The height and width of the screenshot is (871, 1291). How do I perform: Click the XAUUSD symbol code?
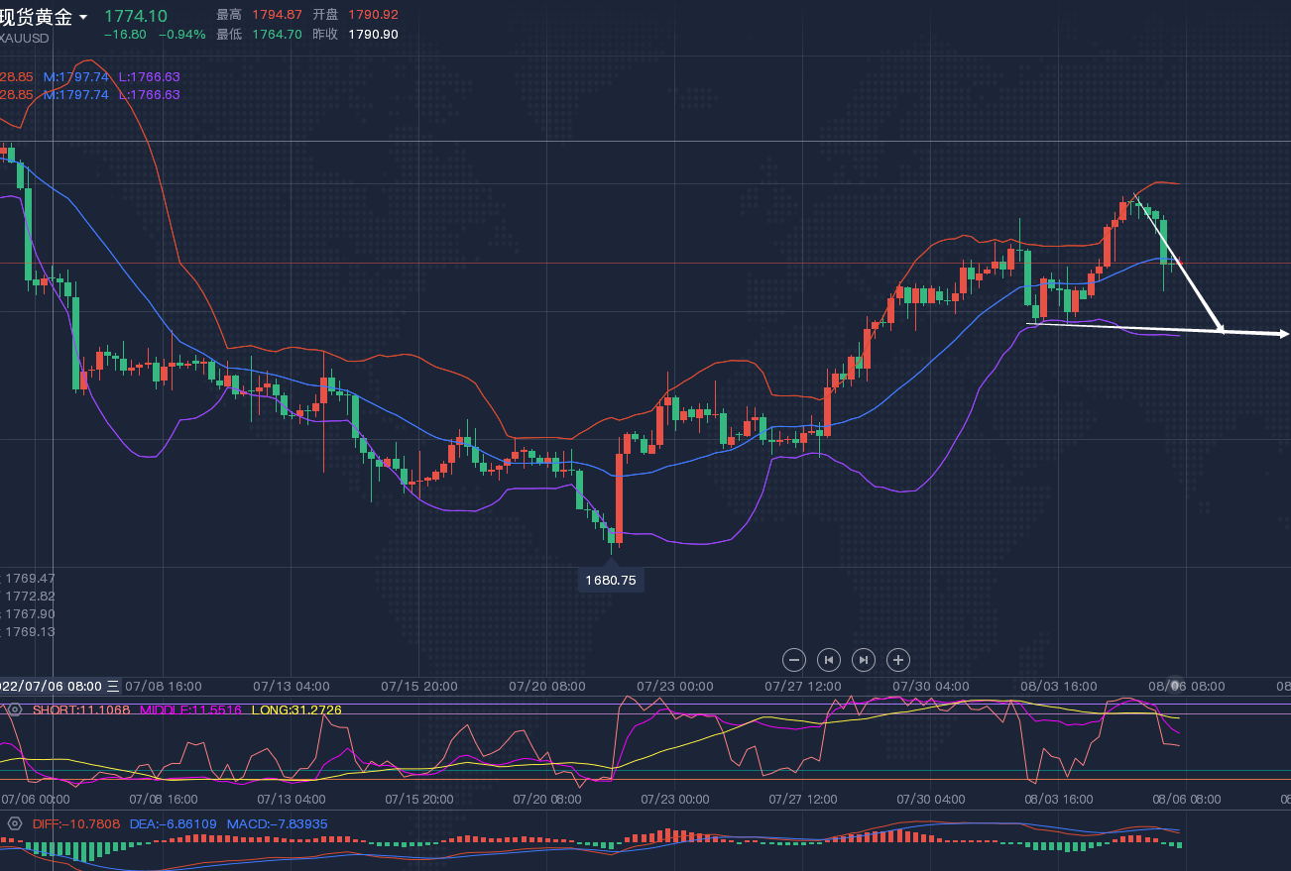[x=25, y=38]
